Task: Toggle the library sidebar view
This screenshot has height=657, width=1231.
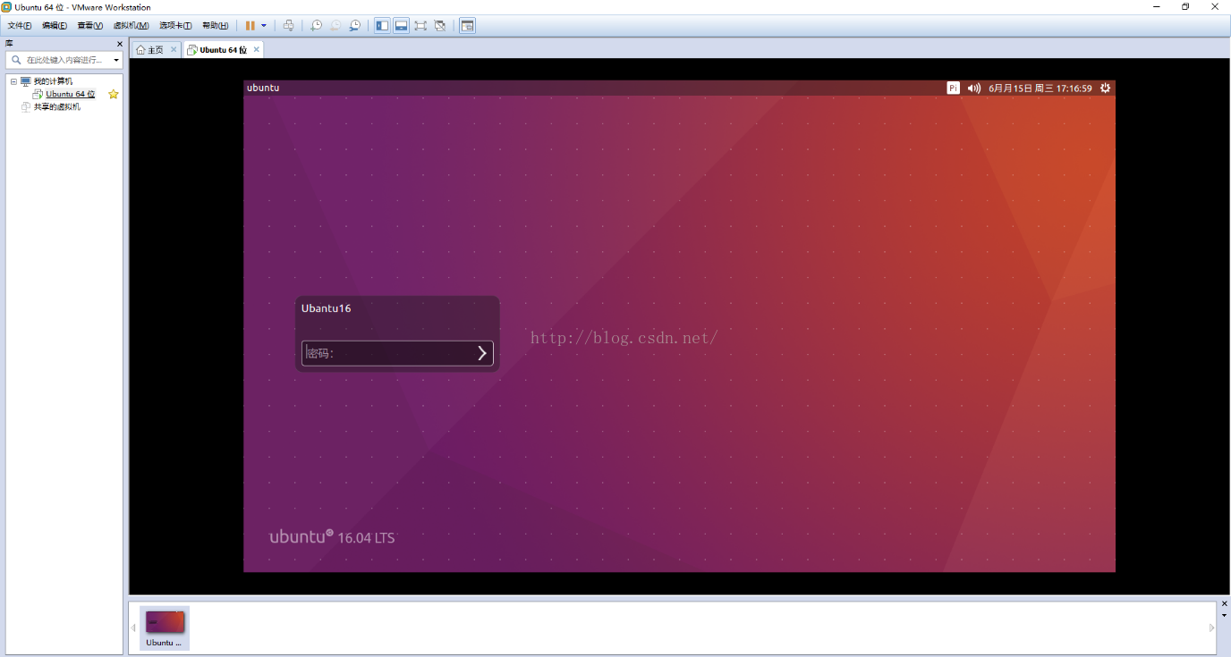Action: 382,26
